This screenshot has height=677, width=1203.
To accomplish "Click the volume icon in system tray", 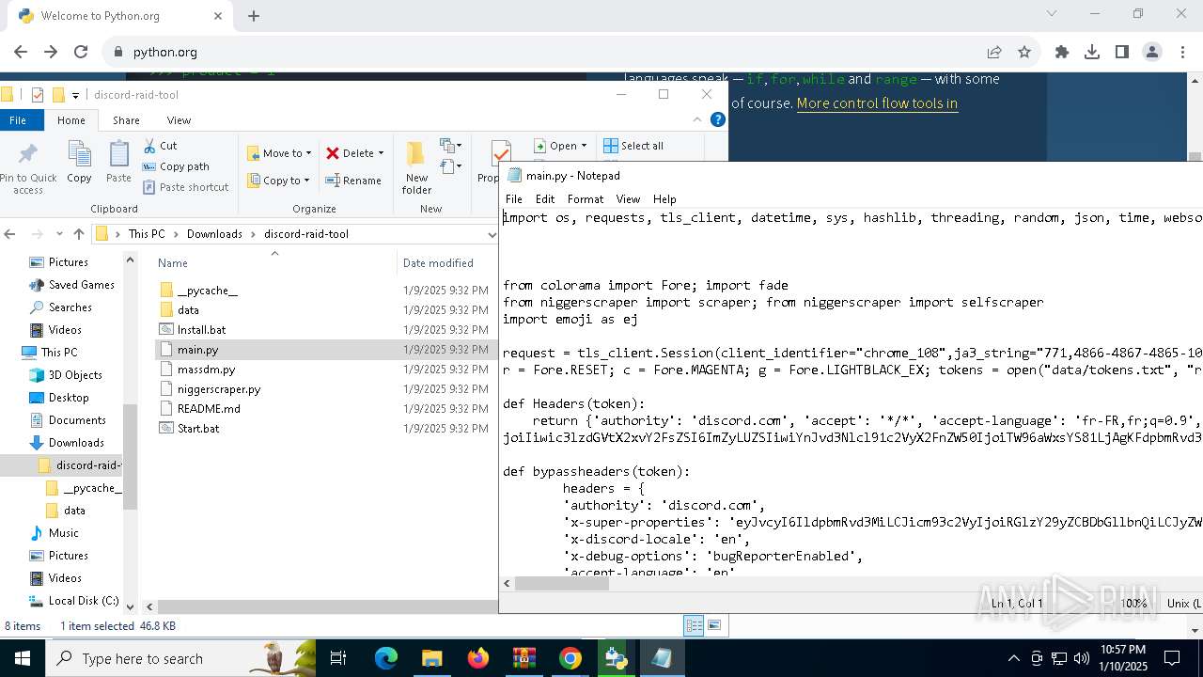I will (1081, 658).
